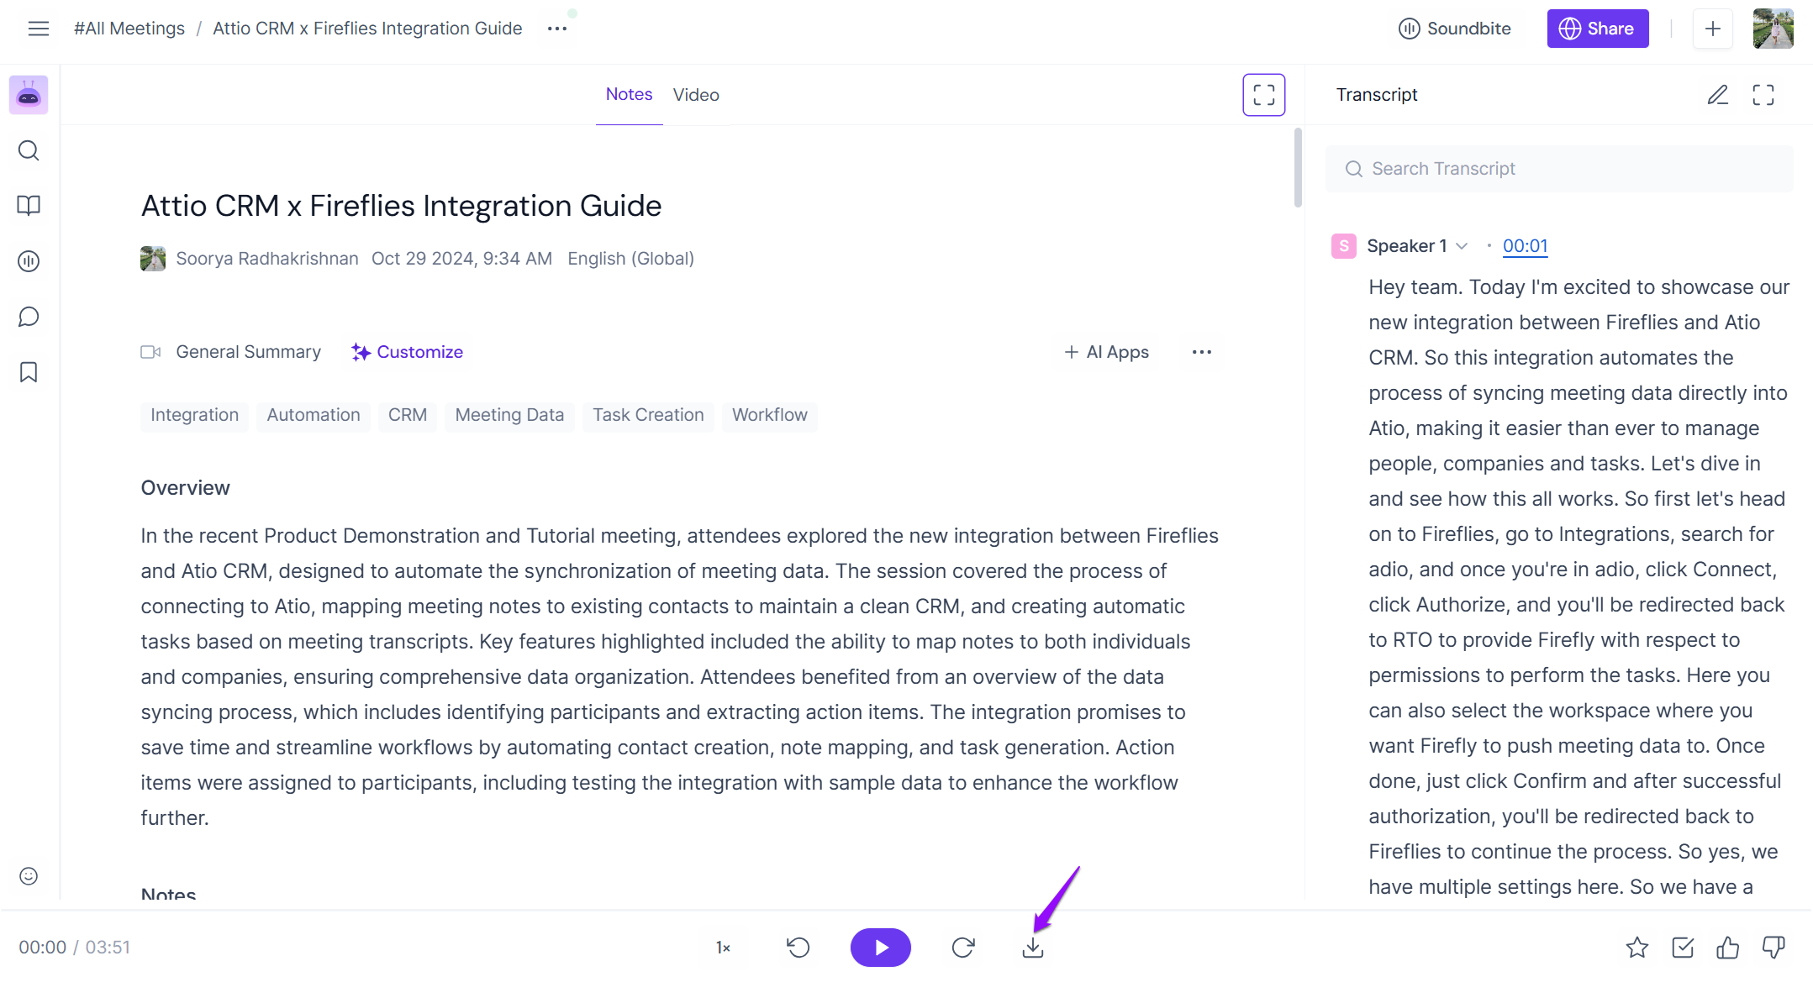Click the fullscreen toggle for notes area
This screenshot has height=982, width=1813.
(x=1262, y=94)
